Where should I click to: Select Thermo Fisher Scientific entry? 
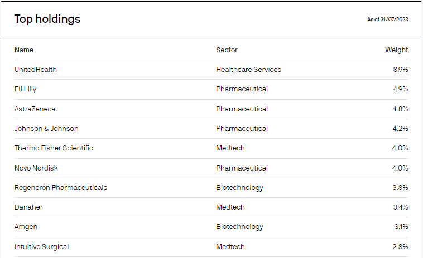tap(54, 148)
